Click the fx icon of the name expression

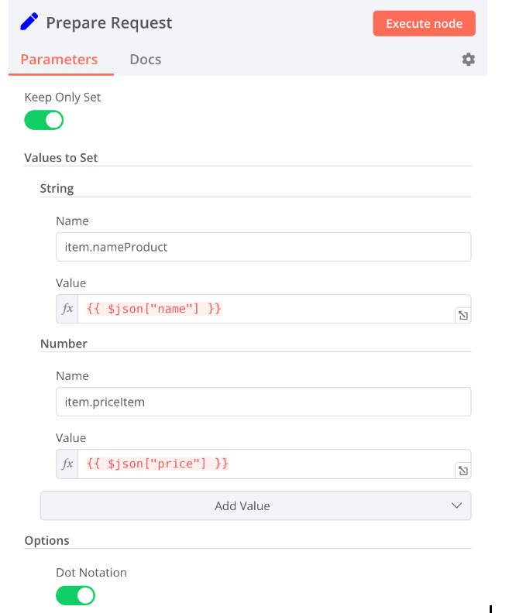click(x=67, y=309)
